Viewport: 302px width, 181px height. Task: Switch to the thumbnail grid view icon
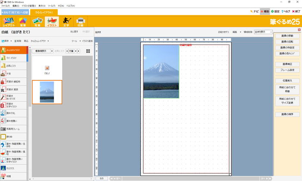(88, 51)
